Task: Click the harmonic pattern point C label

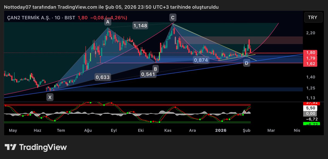Action: tap(173, 18)
